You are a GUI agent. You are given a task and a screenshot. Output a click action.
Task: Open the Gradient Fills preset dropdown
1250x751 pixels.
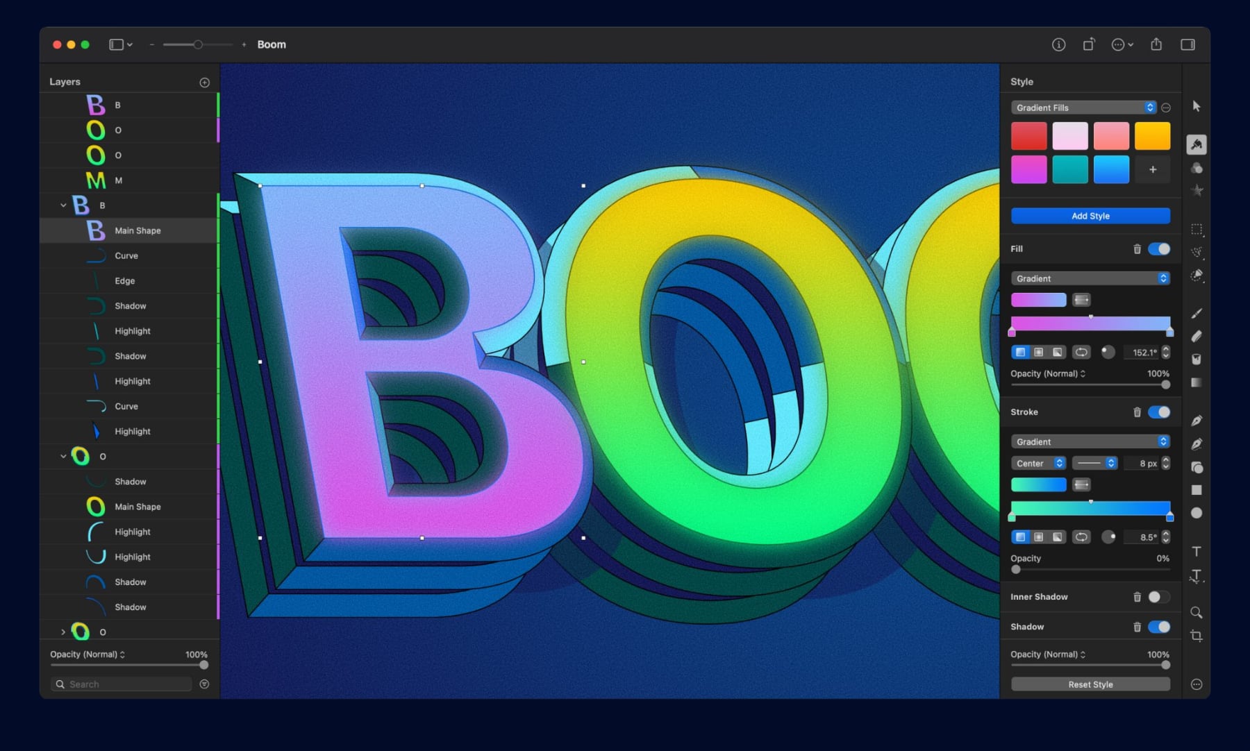[1083, 108]
